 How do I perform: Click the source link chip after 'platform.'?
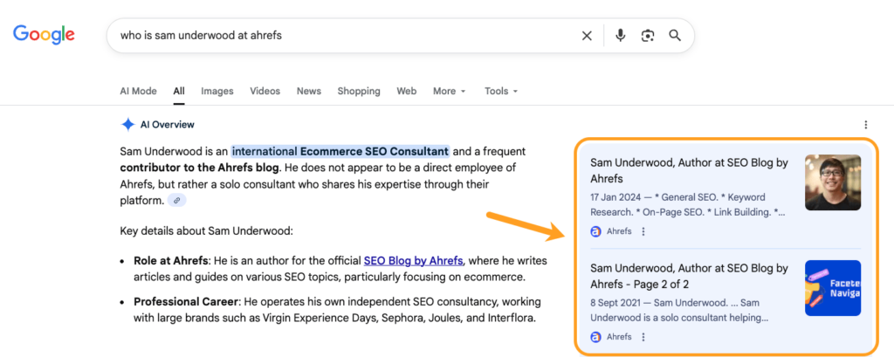[176, 200]
